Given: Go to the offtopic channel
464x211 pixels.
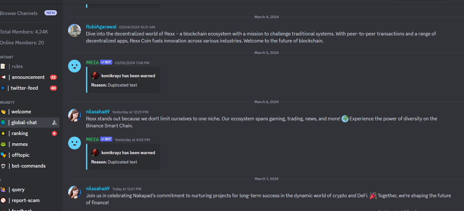Looking at the screenshot, I should tap(29, 155).
